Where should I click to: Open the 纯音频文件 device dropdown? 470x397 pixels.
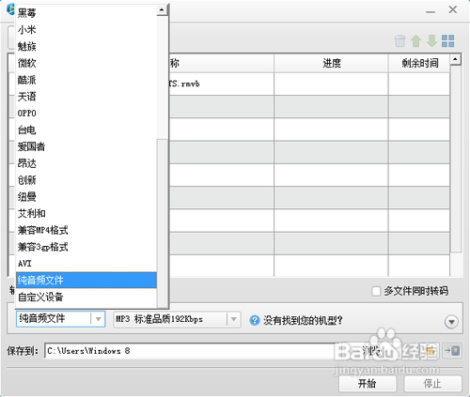60,319
